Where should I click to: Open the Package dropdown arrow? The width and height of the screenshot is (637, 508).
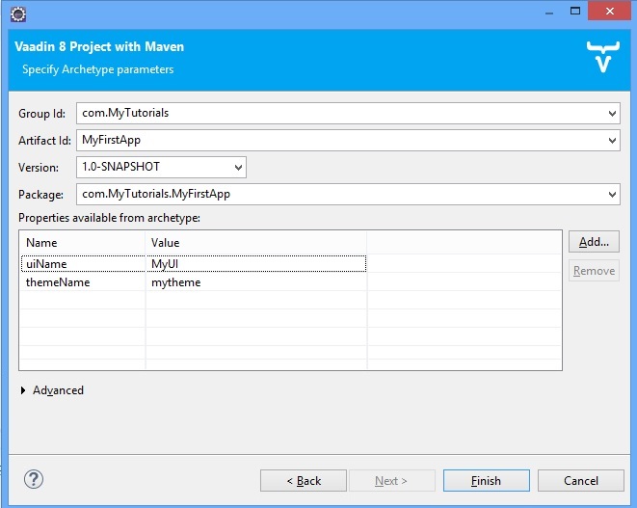612,195
